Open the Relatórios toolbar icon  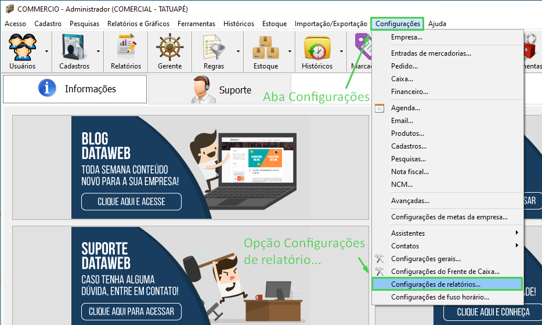pos(126,47)
